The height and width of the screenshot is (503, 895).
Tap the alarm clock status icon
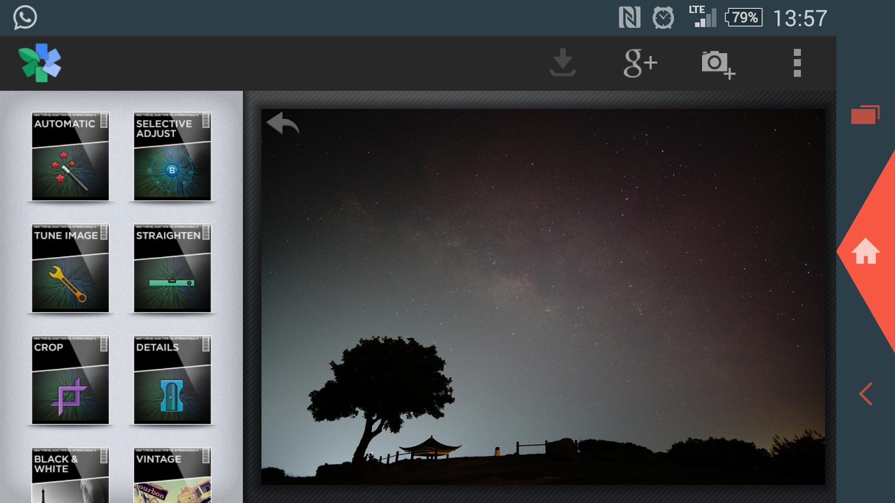click(x=663, y=18)
